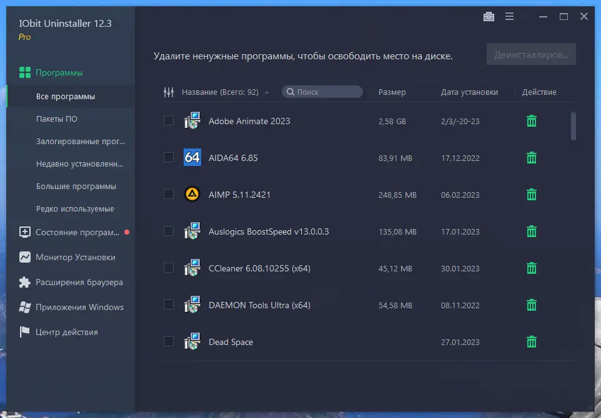This screenshot has height=418, width=601.
Task: Click the 27.01.2023 install date
Action: pyautogui.click(x=460, y=343)
